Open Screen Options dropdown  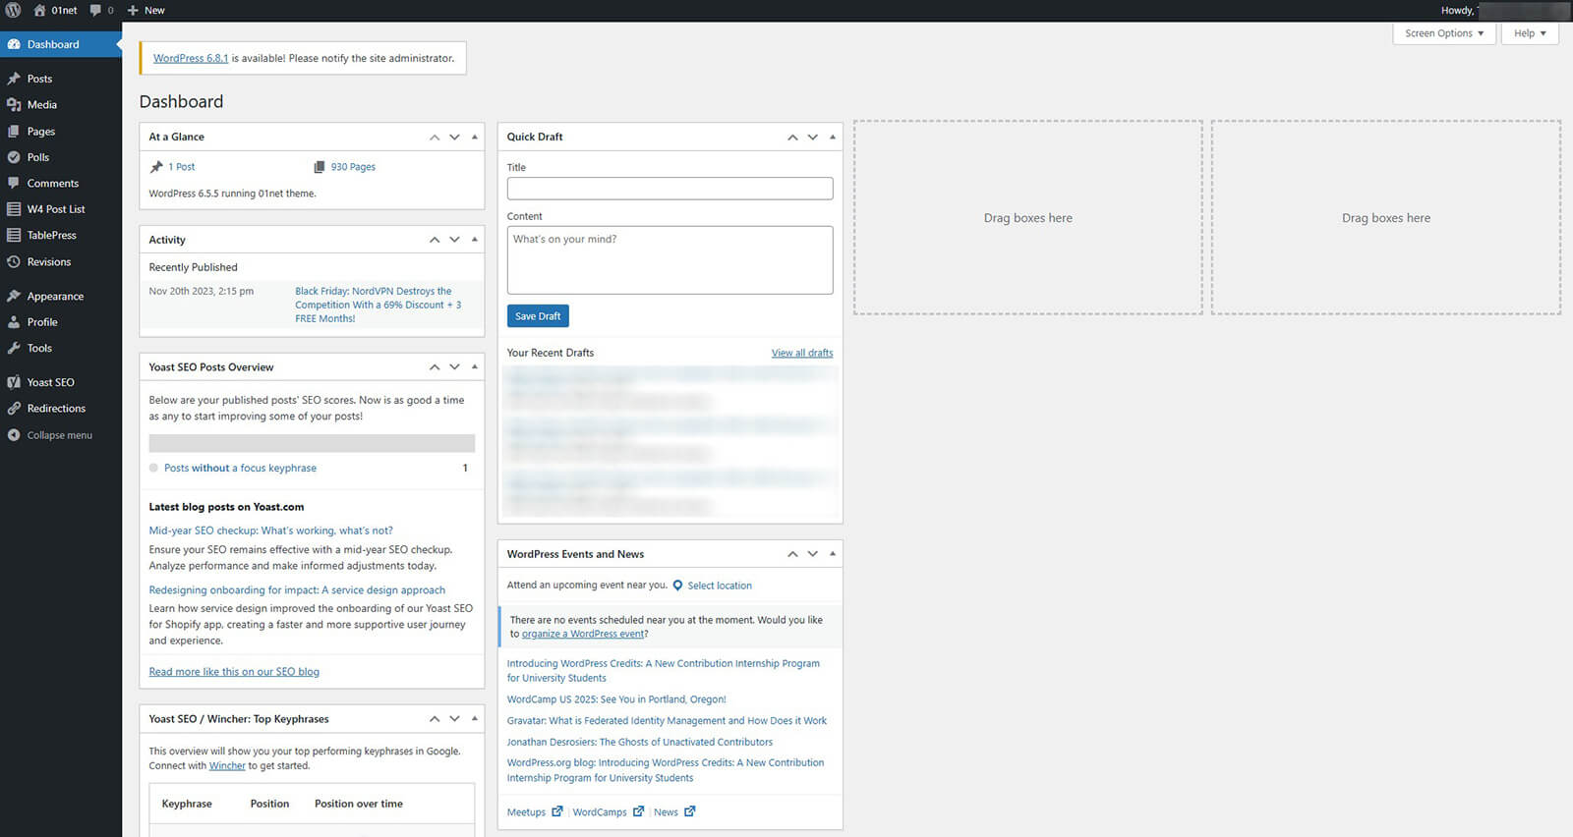pos(1444,33)
